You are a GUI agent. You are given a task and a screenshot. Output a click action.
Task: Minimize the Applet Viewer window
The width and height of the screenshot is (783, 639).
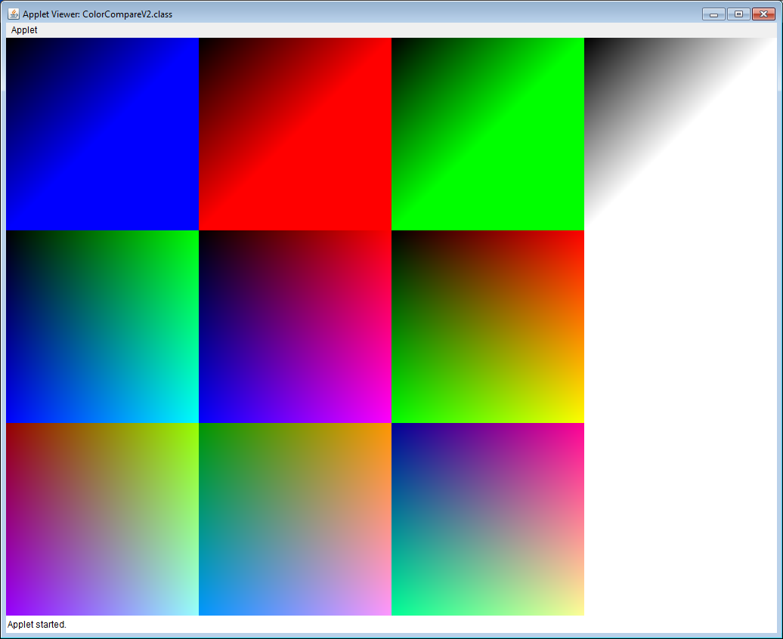[x=713, y=14]
